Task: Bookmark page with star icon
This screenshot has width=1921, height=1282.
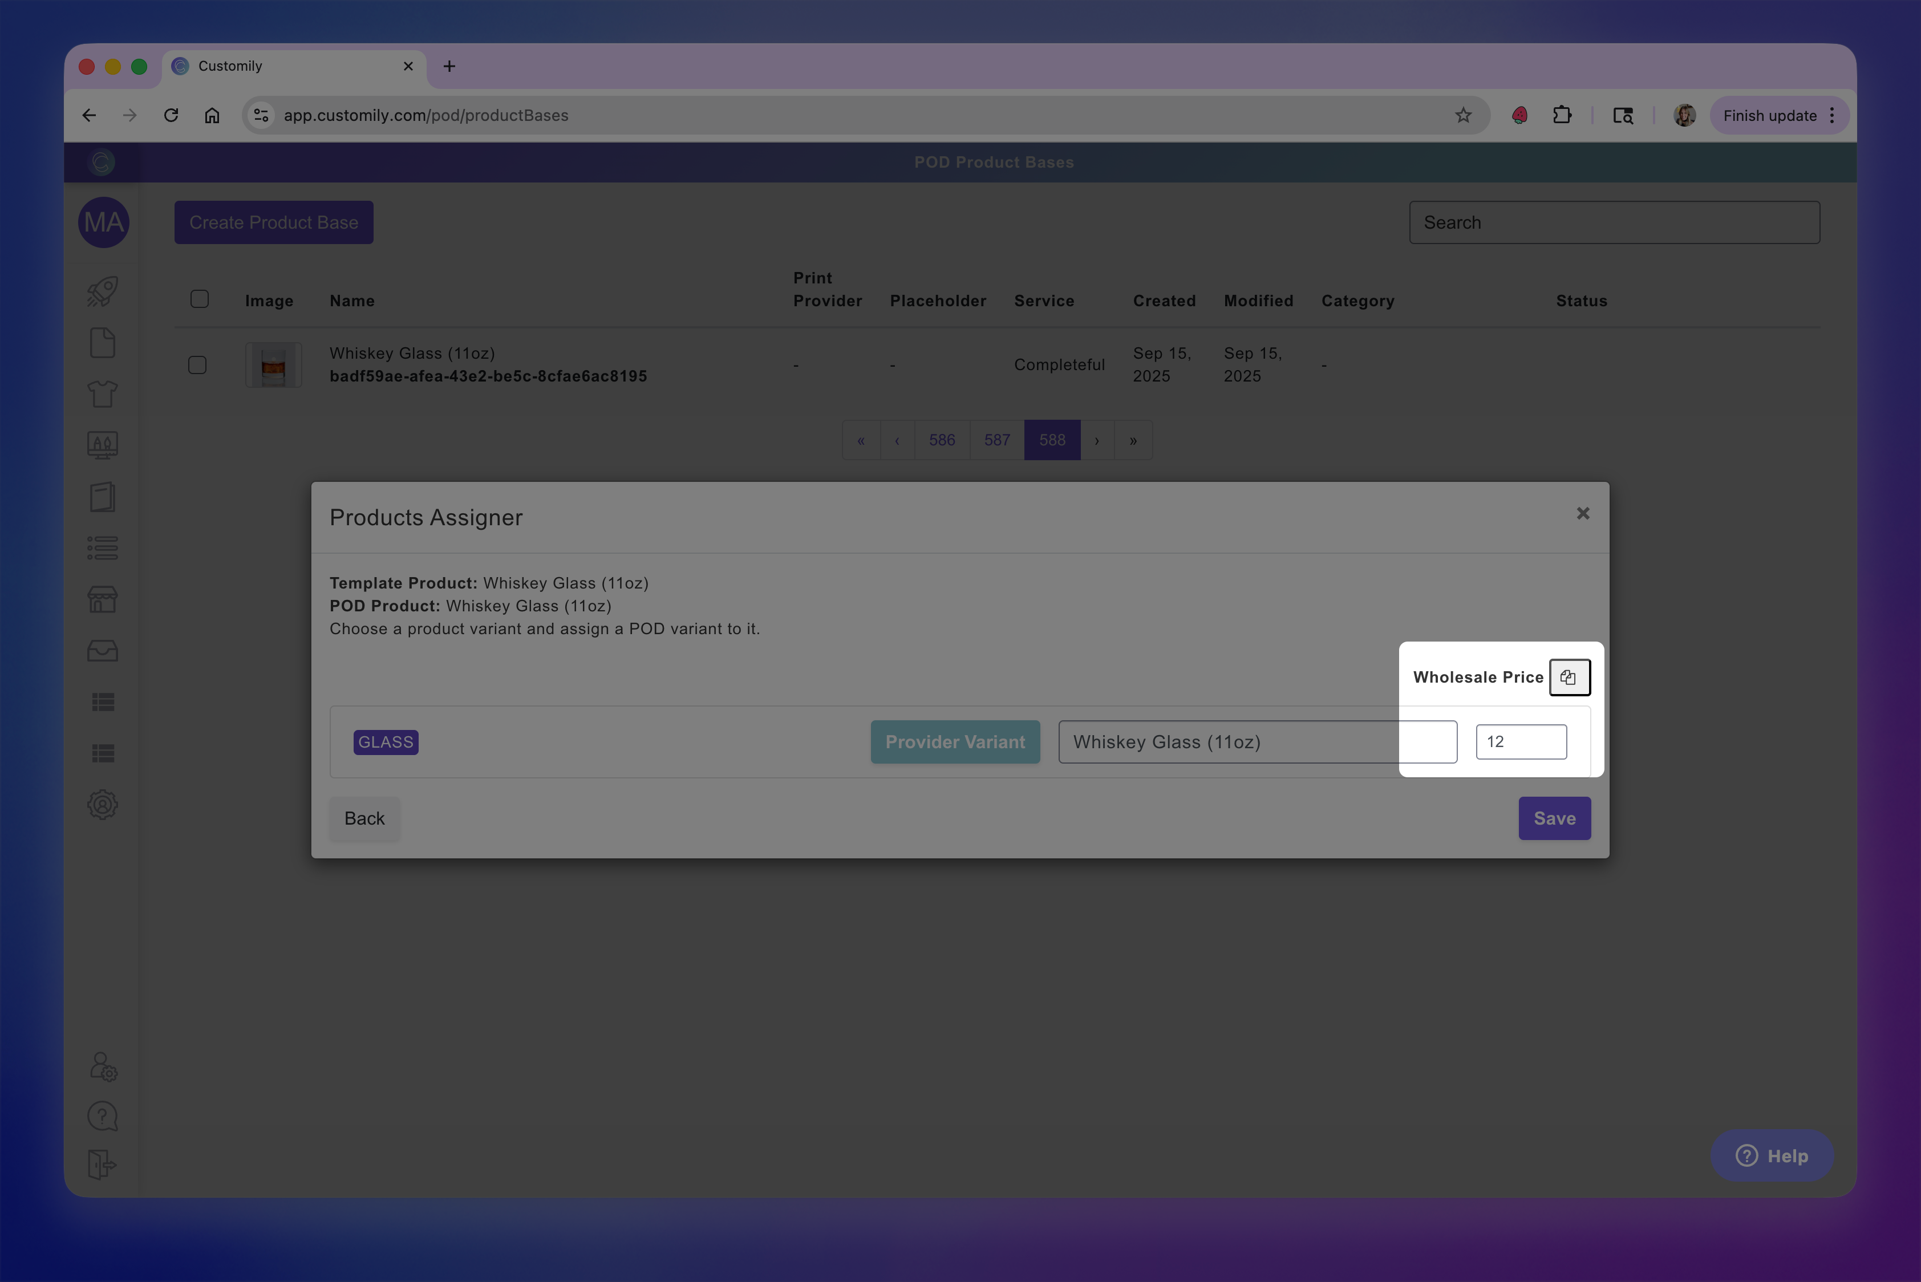Action: 1463,115
